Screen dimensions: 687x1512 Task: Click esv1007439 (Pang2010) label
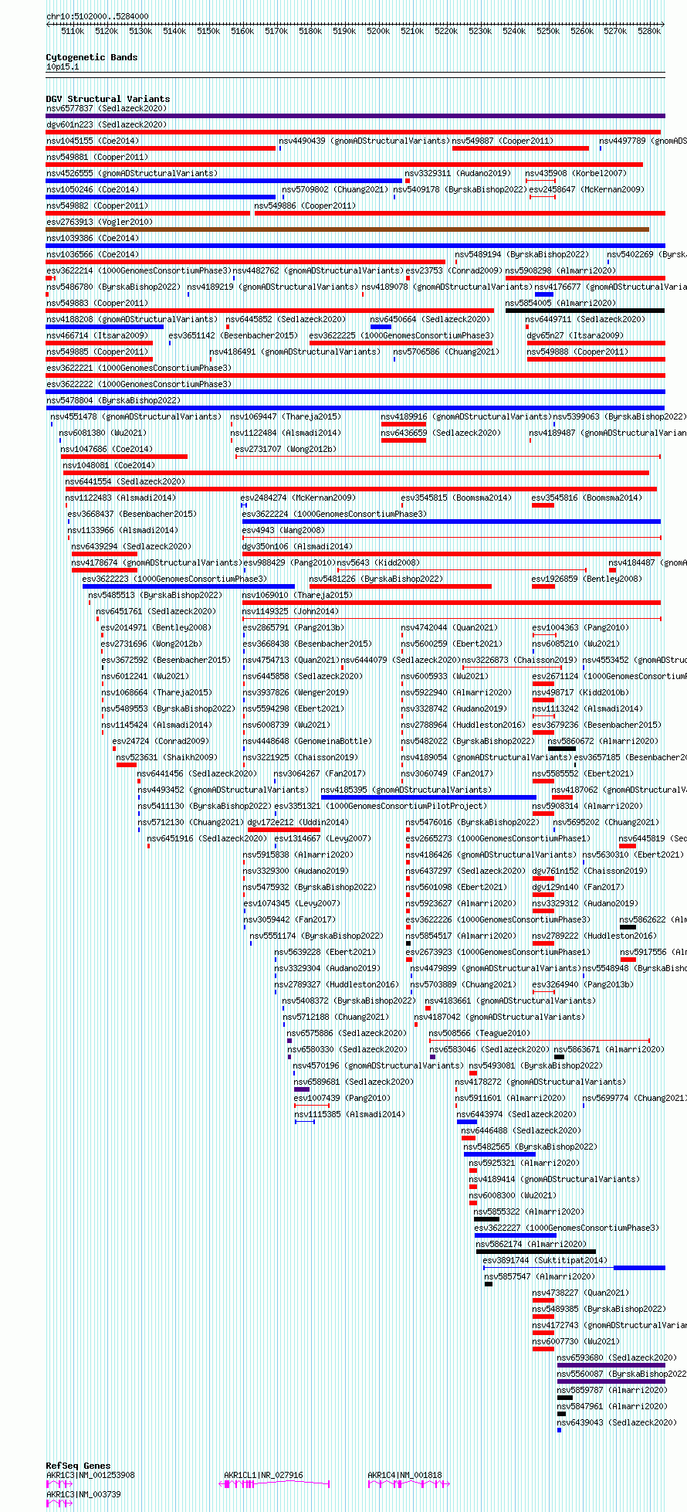[x=343, y=1098]
